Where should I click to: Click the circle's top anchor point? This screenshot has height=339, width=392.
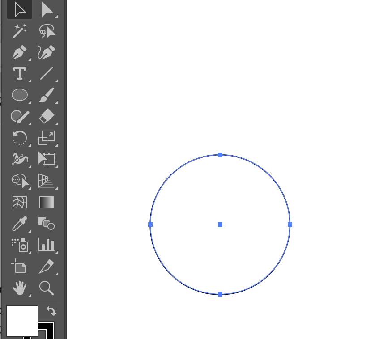(220, 155)
